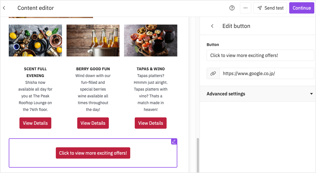Click the TAPAS & WINO heading
This screenshot has width=316, height=173.
(151, 69)
